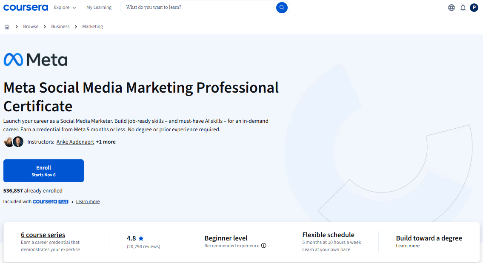
Task: Click the home breadcrumb icon
Action: (x=7, y=26)
